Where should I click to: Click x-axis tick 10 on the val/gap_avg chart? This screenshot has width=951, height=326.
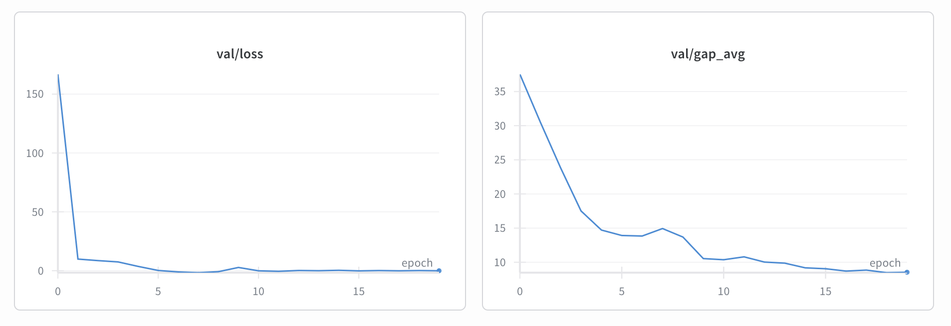(723, 292)
